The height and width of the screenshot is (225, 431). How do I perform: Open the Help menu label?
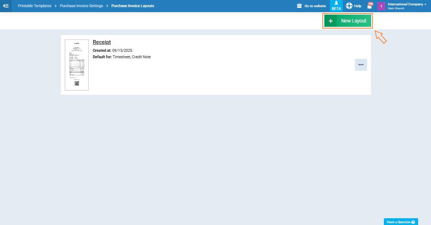[x=358, y=6]
